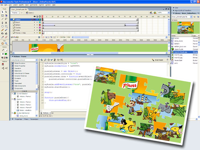
Task: Select the Paint Bucket tool
Action: [6, 34]
